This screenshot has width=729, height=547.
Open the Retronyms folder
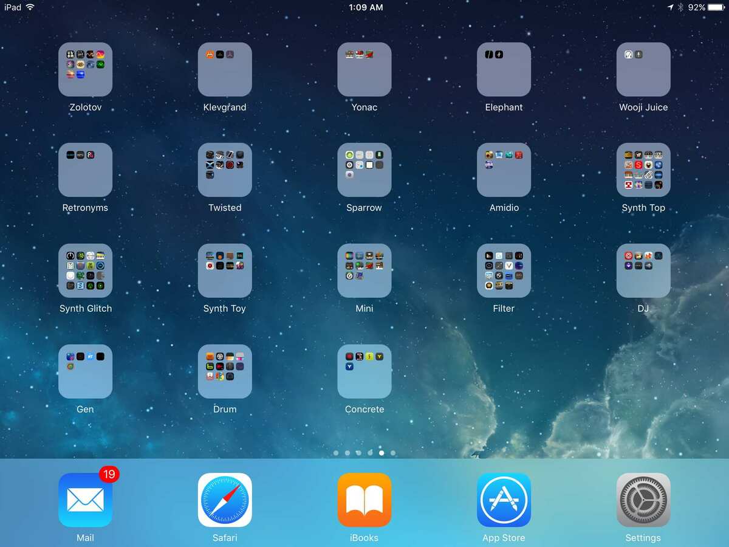click(85, 170)
